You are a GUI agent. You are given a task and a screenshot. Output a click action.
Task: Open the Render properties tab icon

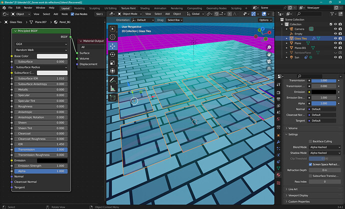(278, 92)
